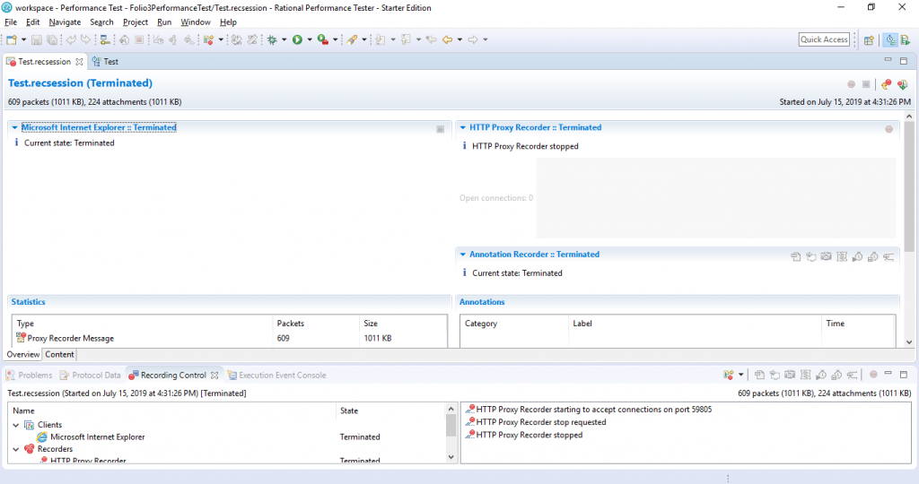Image resolution: width=919 pixels, height=484 pixels.
Task: Select Microsoft Internet Explorer tree item
Action: click(x=97, y=437)
